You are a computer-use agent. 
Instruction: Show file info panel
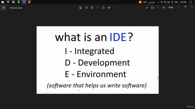(x=103, y=8)
